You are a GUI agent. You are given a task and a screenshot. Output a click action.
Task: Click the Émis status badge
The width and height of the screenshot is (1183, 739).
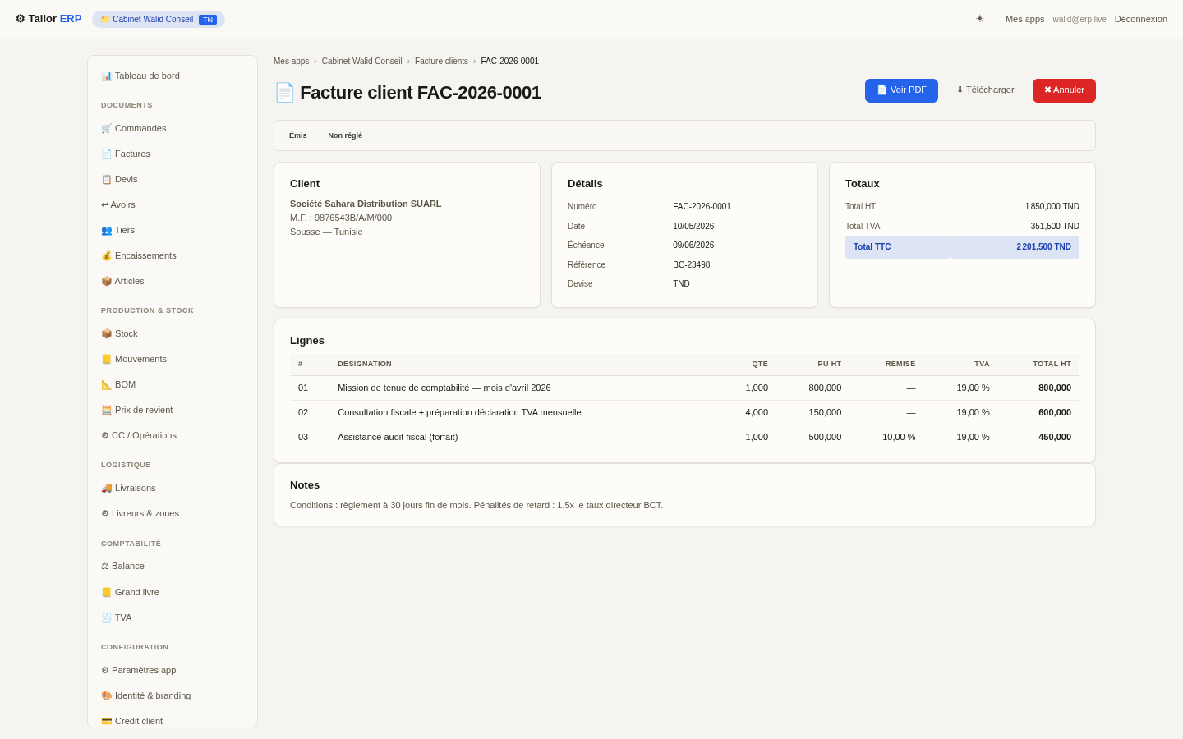click(x=297, y=135)
